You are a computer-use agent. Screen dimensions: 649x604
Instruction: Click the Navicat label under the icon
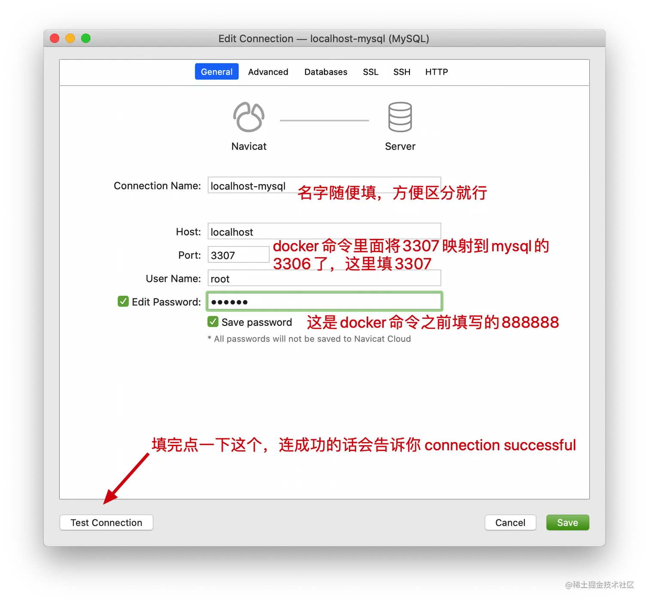coord(249,146)
